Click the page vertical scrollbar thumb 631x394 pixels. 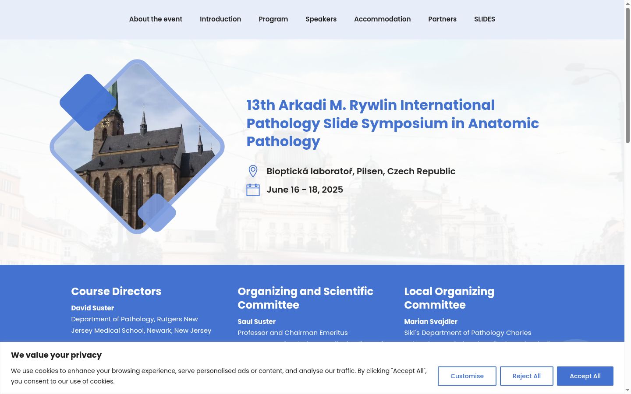point(627,74)
